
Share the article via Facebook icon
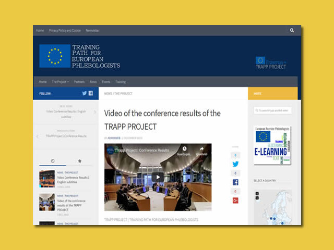[235, 182]
